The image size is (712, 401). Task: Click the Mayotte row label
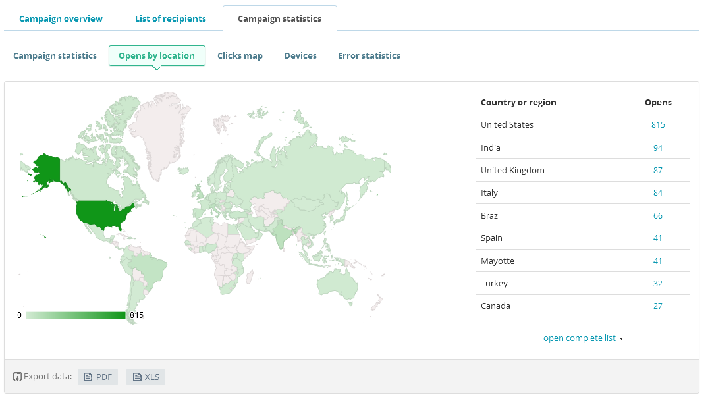(498, 261)
